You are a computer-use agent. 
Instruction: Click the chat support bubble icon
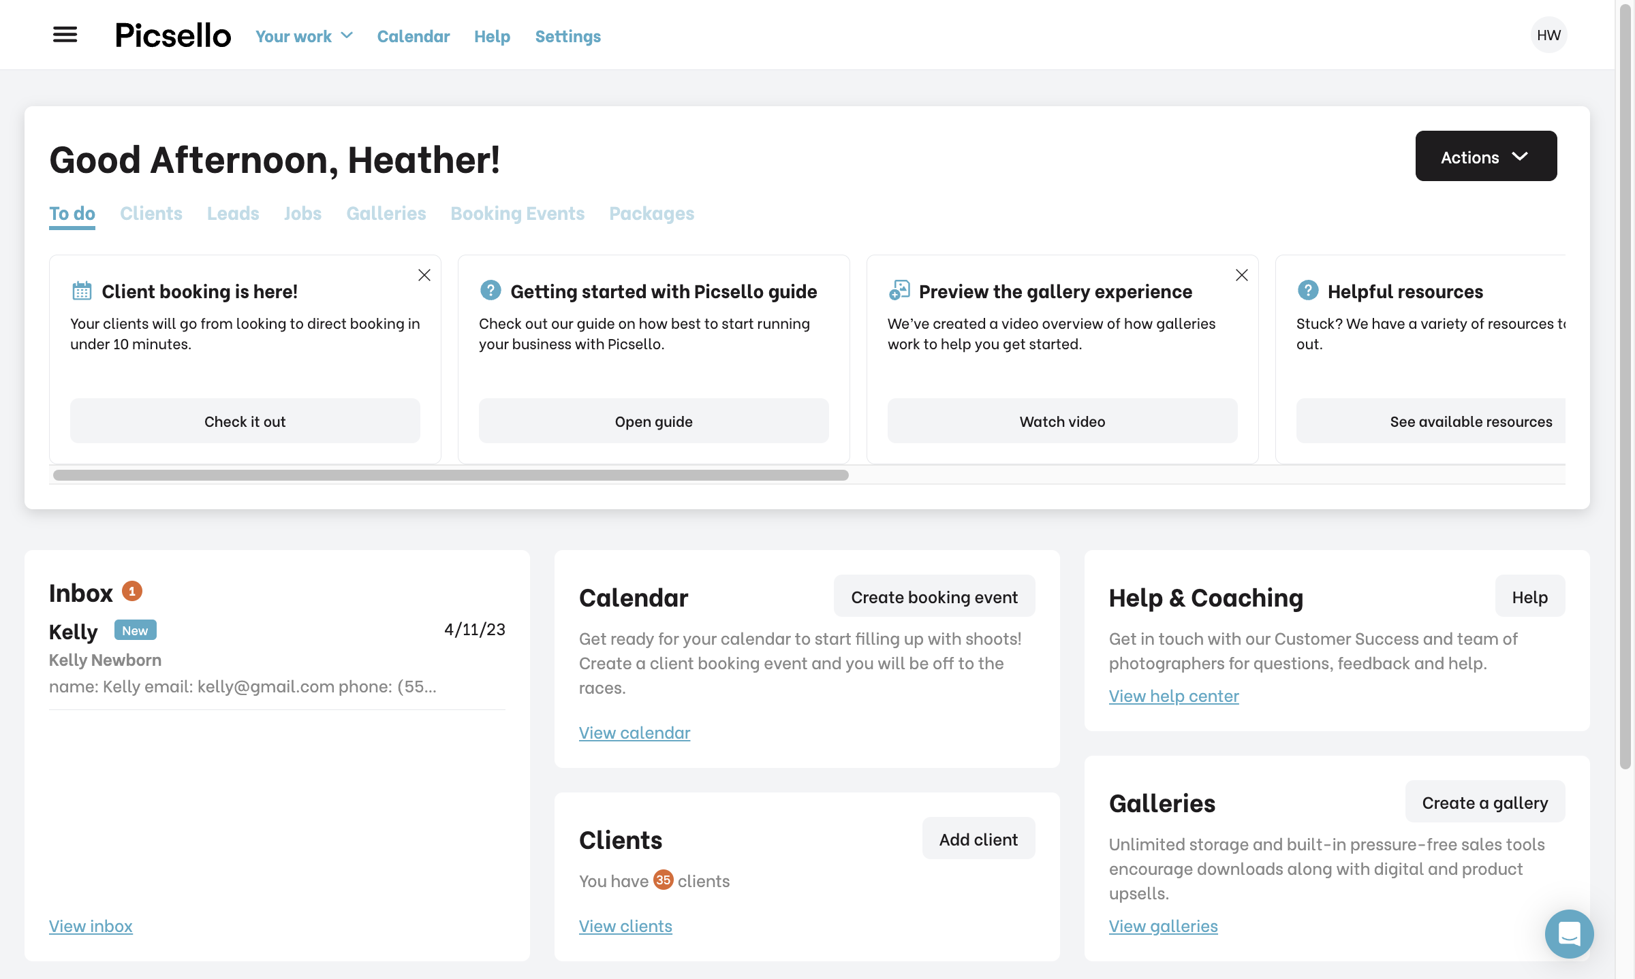(x=1570, y=933)
